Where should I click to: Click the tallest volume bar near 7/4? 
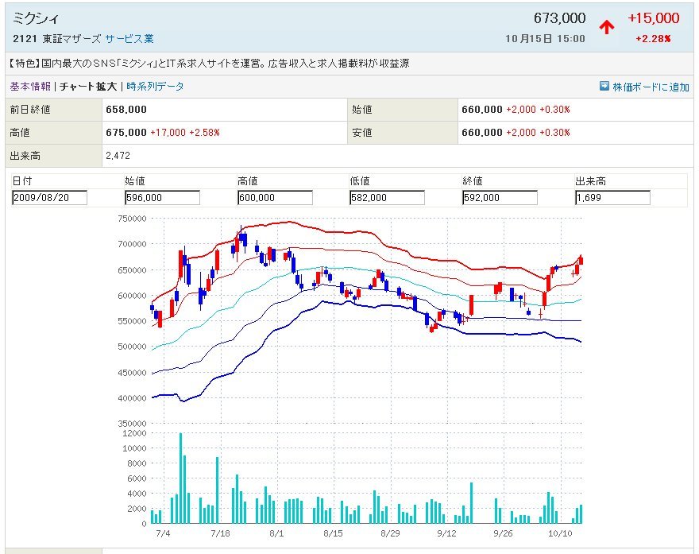tap(180, 478)
